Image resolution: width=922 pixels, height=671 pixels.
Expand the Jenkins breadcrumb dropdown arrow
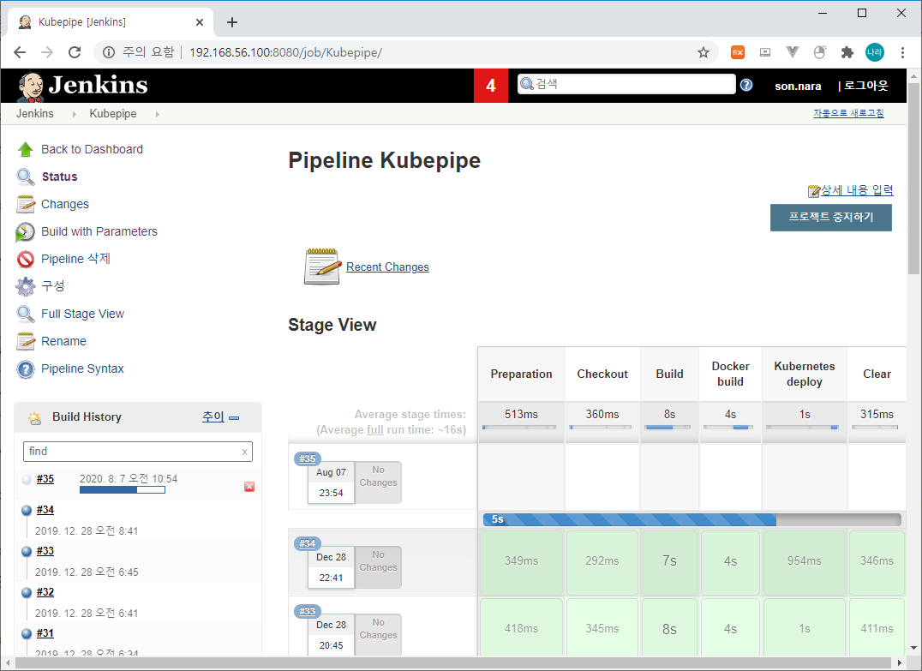74,114
